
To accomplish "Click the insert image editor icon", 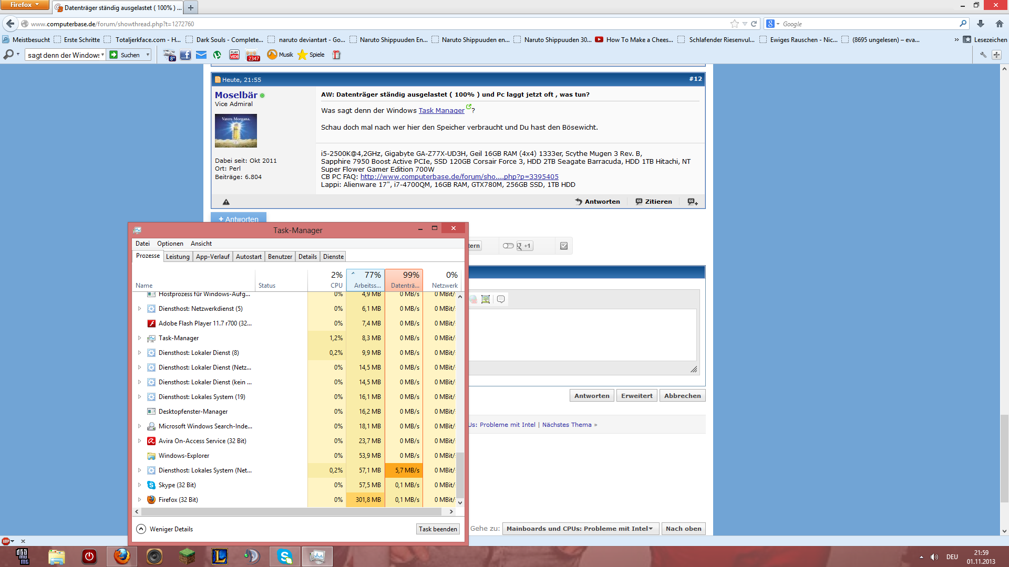I will [486, 299].
